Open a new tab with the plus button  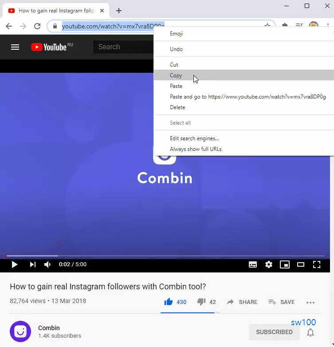pos(119,11)
